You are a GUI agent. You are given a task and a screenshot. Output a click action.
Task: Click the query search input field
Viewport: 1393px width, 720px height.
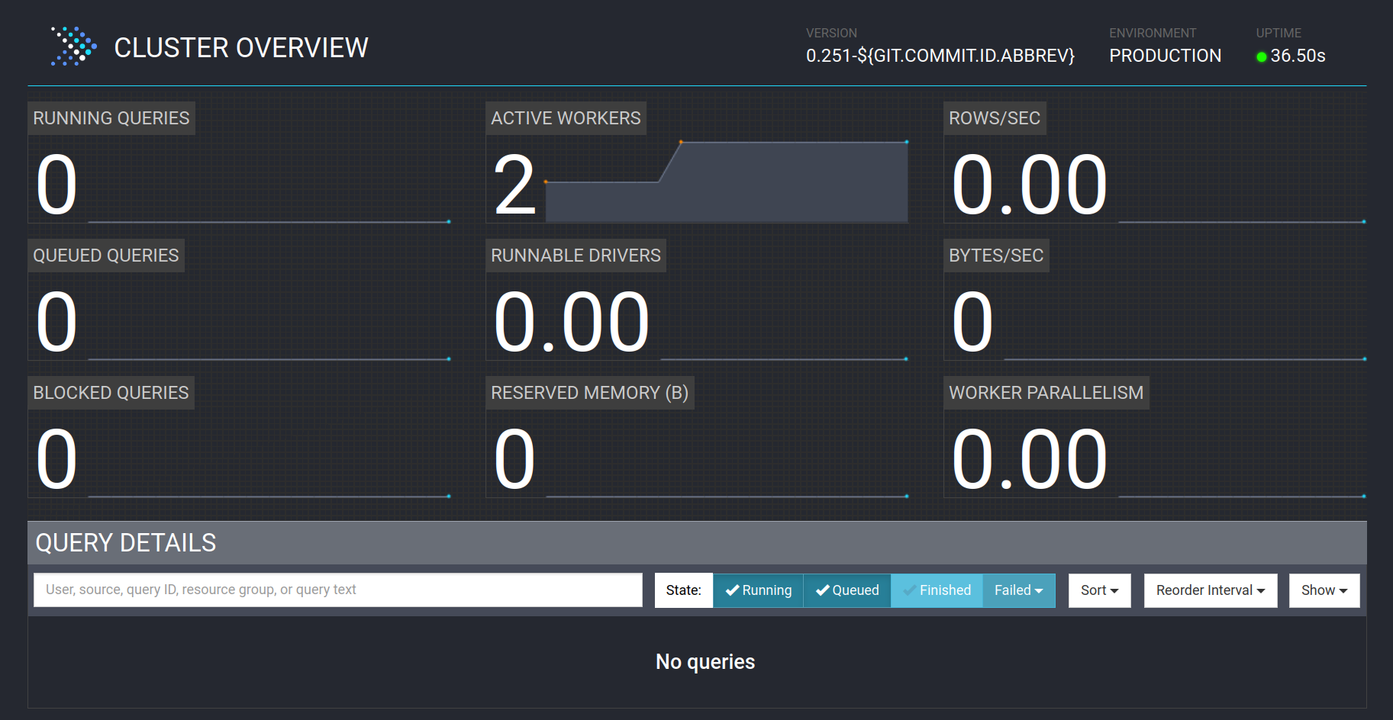[337, 589]
